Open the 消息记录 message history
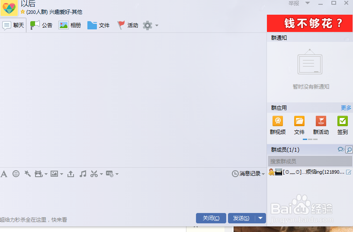Viewport: 353px width, 232px height. pos(250,174)
